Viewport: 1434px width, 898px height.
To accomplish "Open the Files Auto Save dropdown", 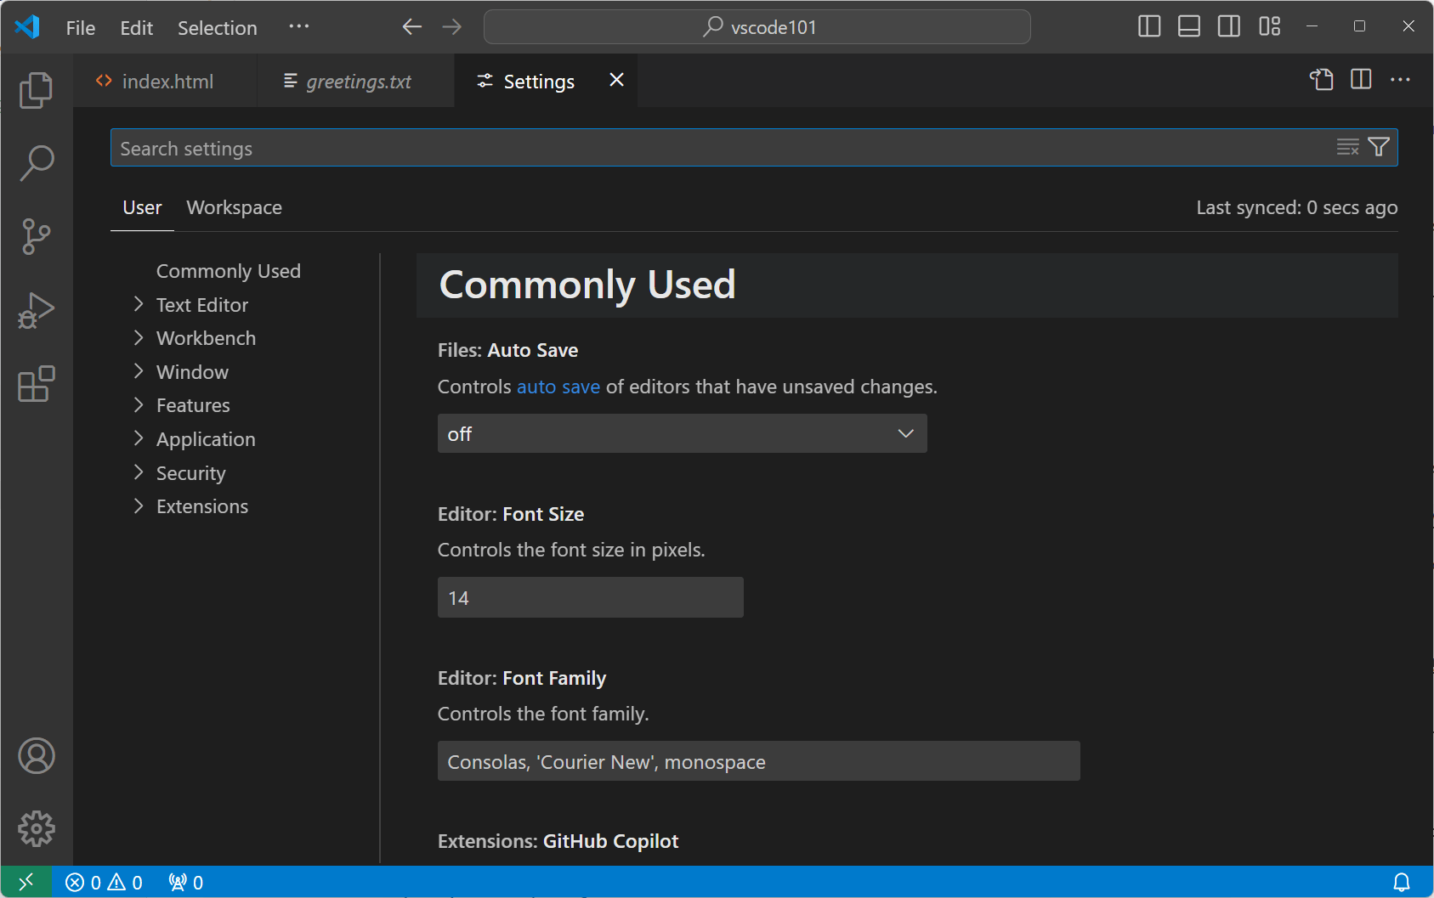I will (681, 433).
